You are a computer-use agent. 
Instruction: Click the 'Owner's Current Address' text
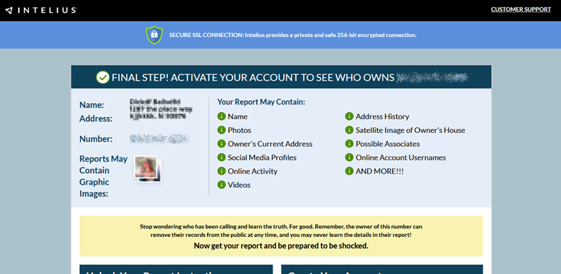(270, 144)
